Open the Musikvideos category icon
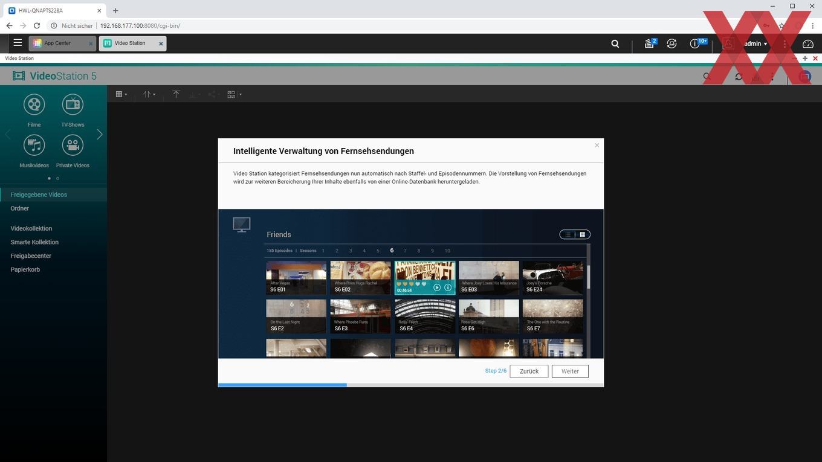Viewport: 822px width, 462px height. click(34, 145)
